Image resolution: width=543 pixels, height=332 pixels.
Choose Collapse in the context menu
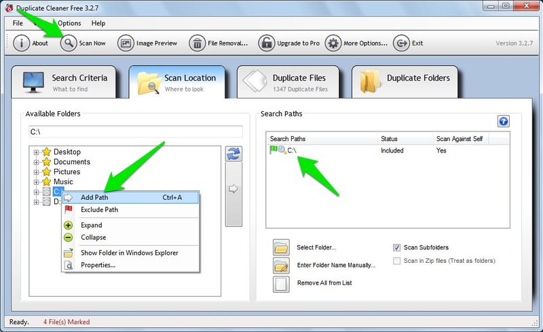point(130,238)
